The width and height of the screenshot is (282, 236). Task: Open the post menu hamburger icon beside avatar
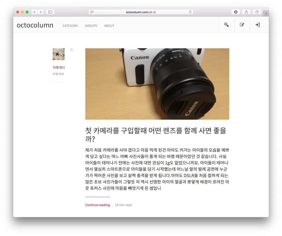coord(72,50)
